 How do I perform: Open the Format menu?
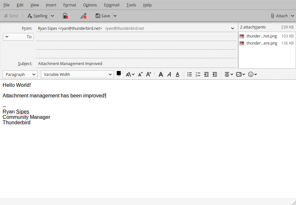tap(70, 5)
